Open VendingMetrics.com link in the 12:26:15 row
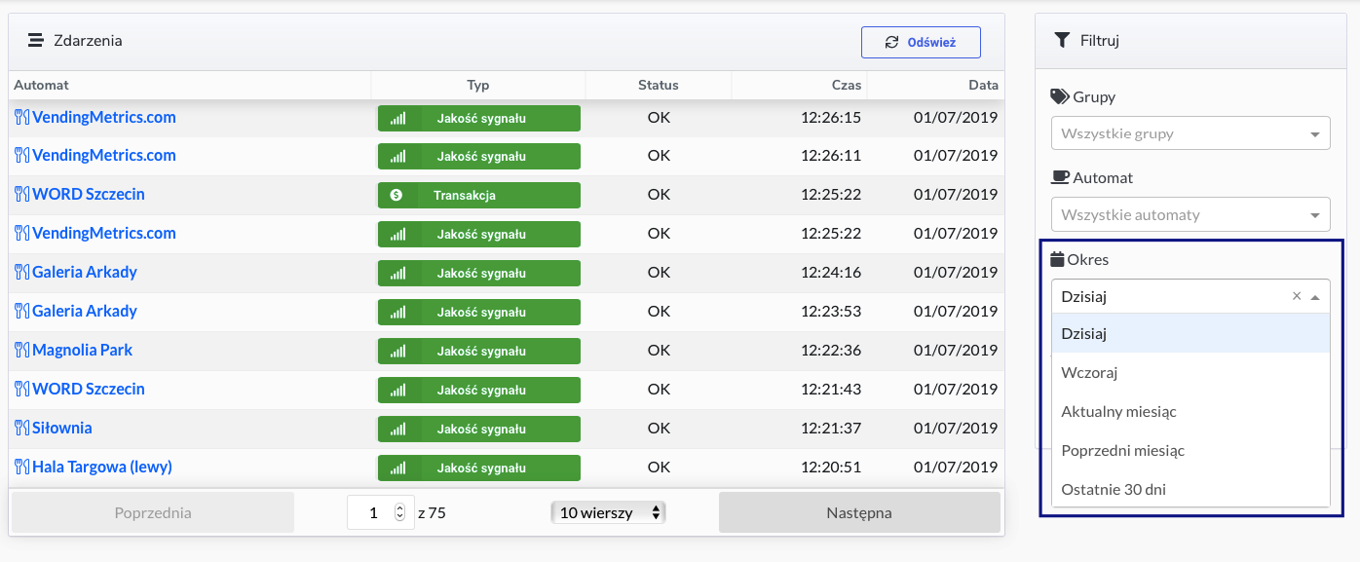Viewport: 1360px width, 562px height. click(104, 117)
